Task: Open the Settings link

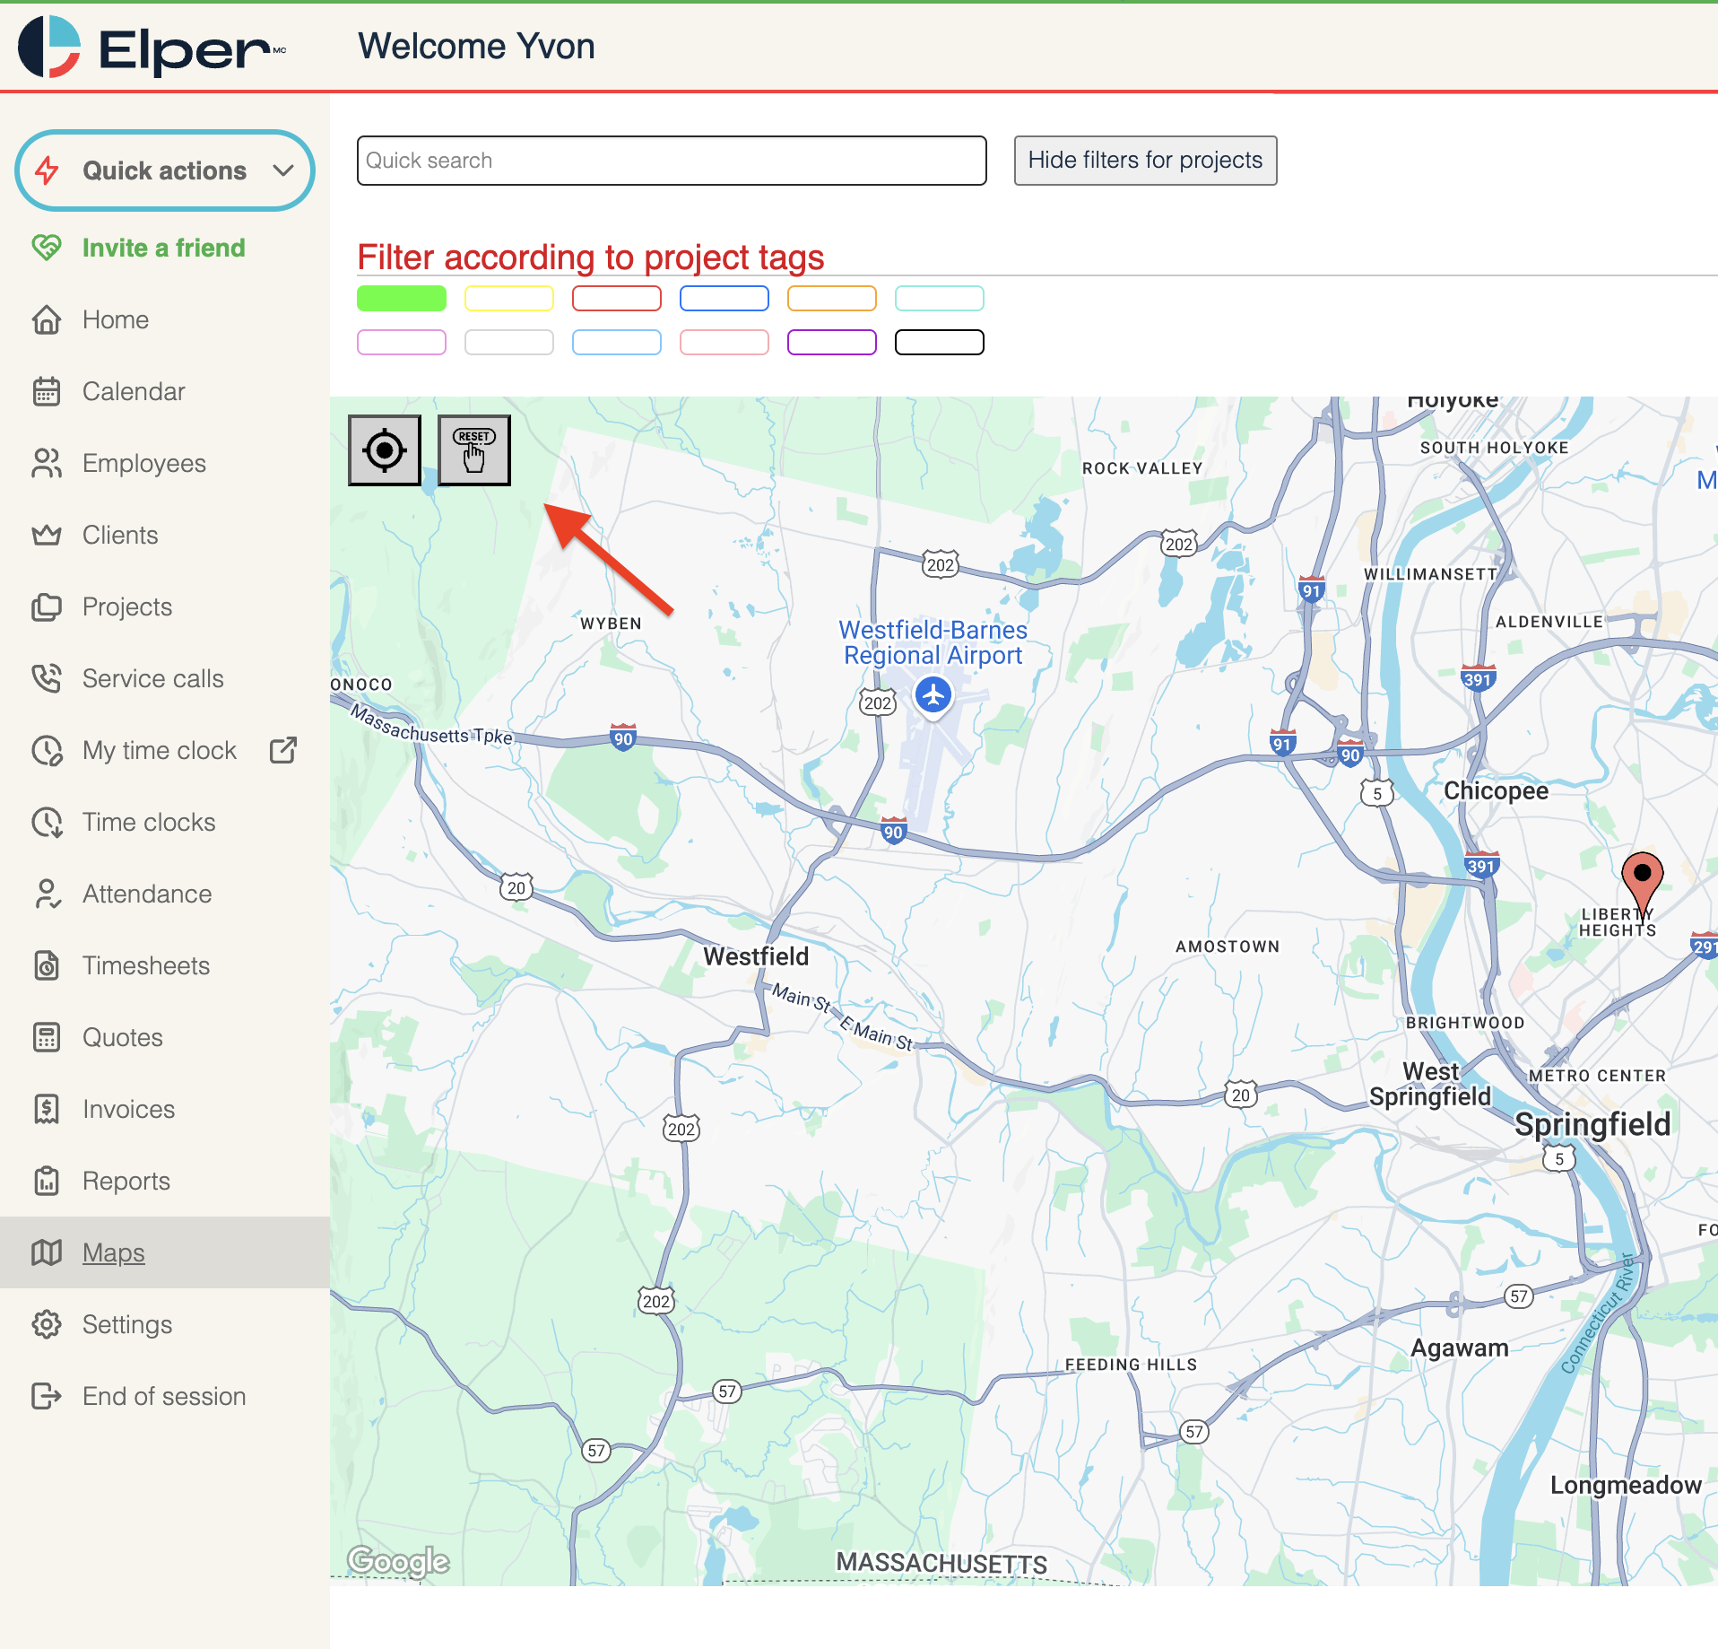Action: (127, 1324)
